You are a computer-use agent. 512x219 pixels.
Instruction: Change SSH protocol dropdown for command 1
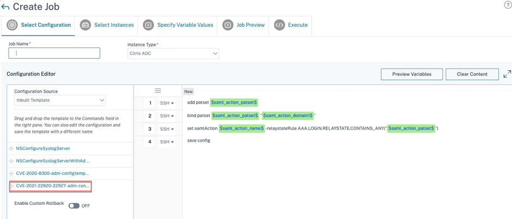166,103
